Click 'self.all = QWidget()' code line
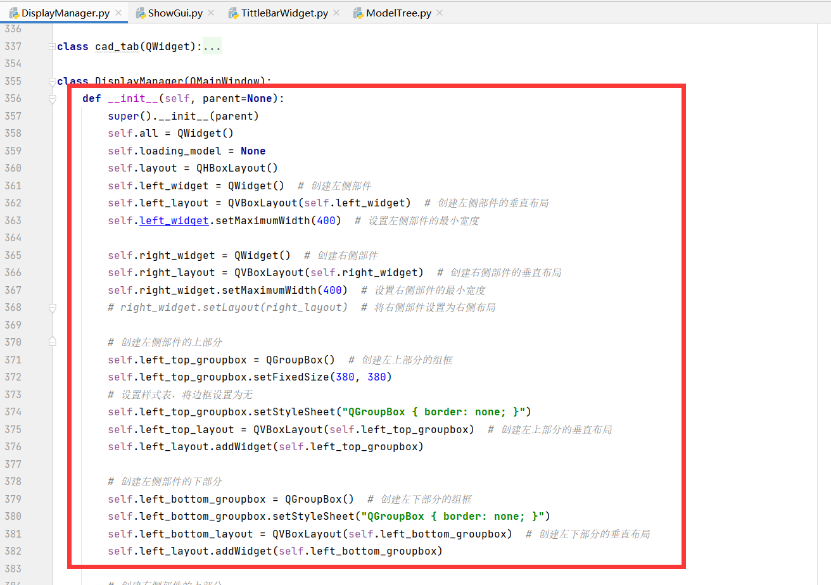The height and width of the screenshot is (585, 831). [171, 133]
